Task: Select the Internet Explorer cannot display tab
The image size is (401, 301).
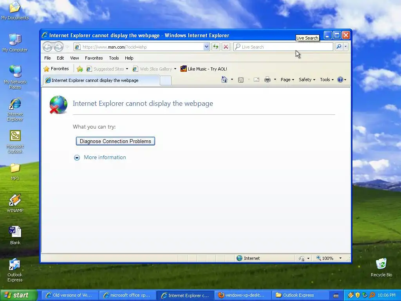Action: [x=101, y=80]
